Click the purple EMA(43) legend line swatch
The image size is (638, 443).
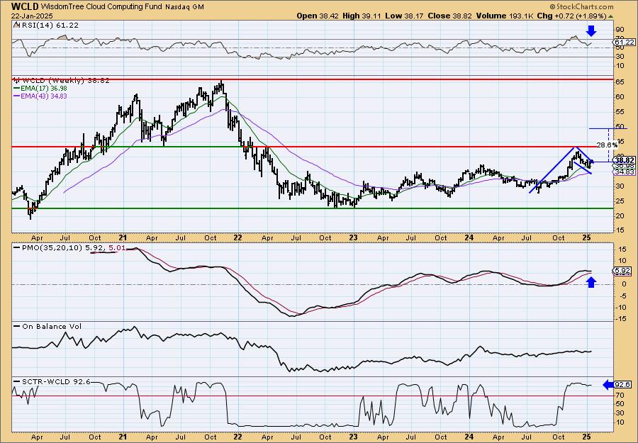pos(18,96)
